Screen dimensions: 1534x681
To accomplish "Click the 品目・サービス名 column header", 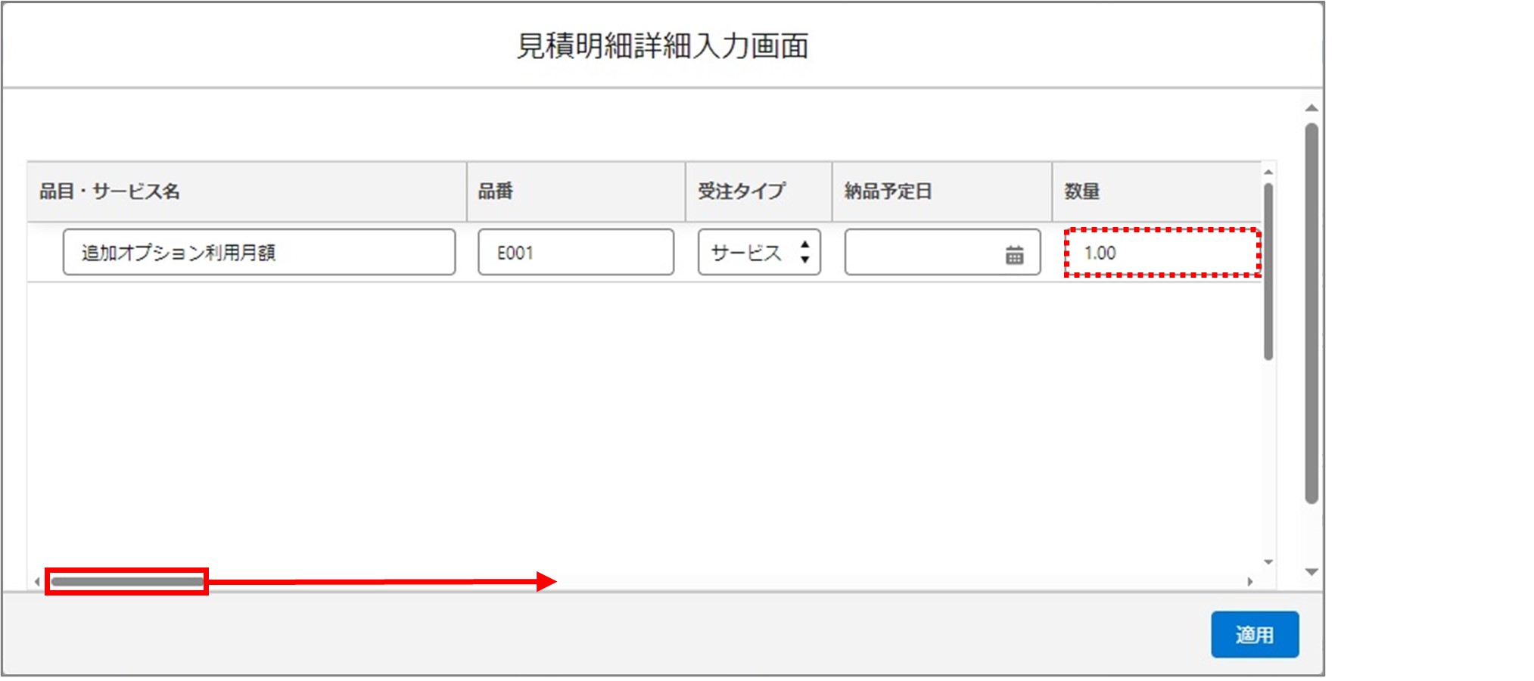I will [x=110, y=191].
